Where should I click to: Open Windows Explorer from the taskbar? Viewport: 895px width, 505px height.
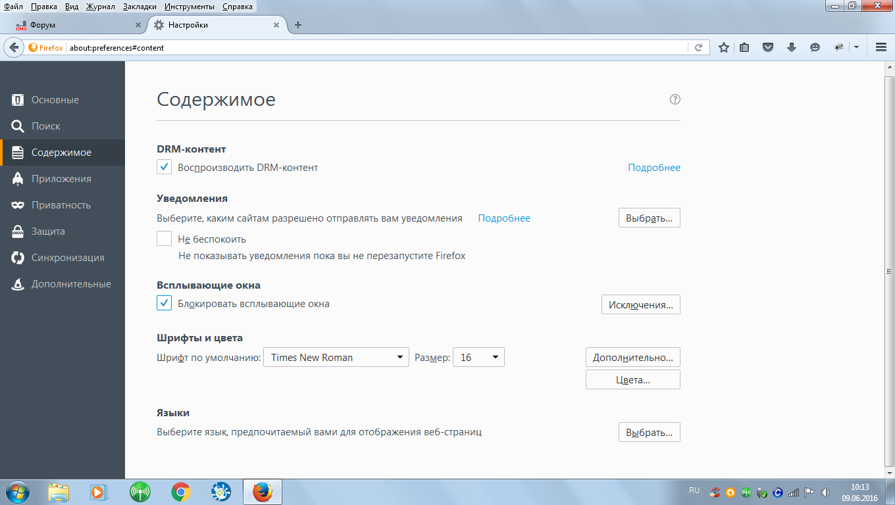[59, 492]
